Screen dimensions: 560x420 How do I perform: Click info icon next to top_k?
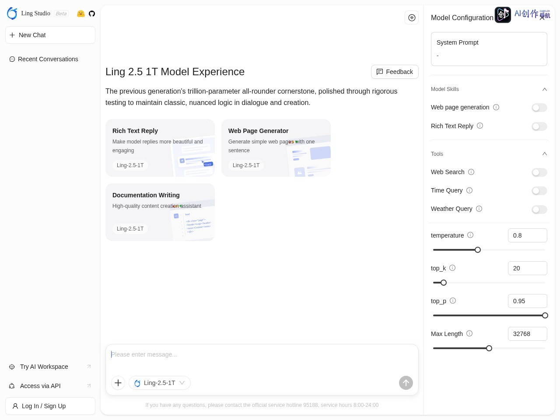click(x=452, y=268)
